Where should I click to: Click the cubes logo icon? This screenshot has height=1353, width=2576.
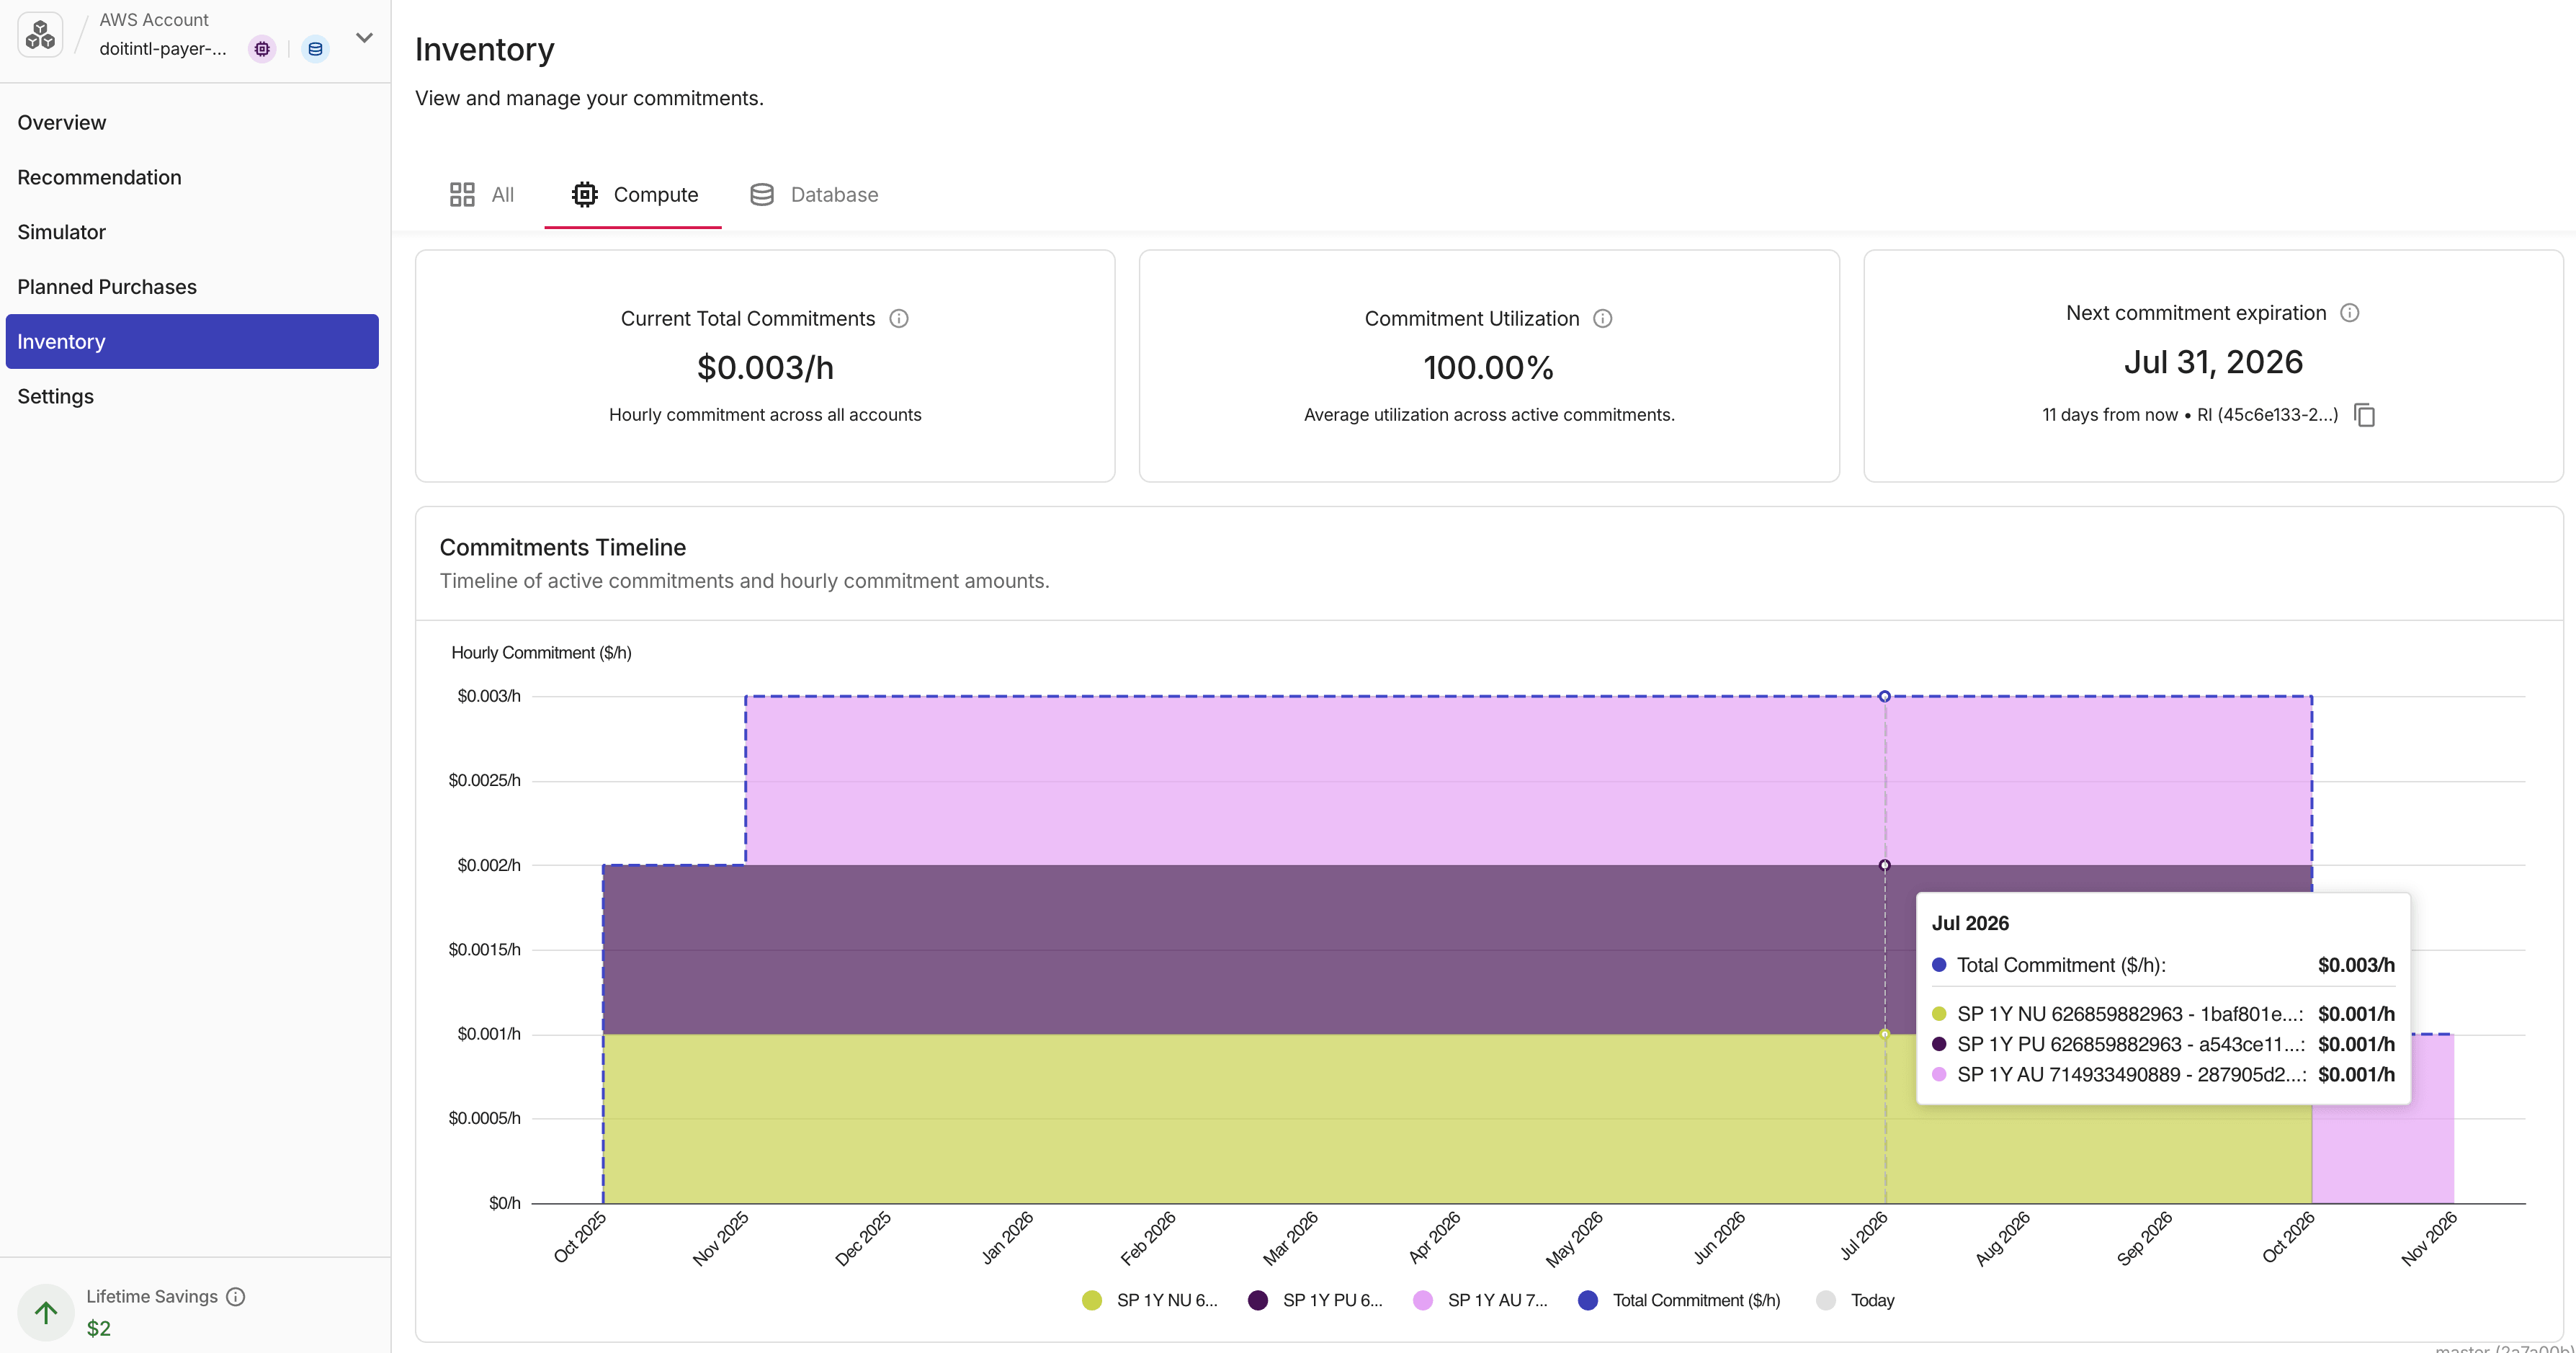(41, 35)
